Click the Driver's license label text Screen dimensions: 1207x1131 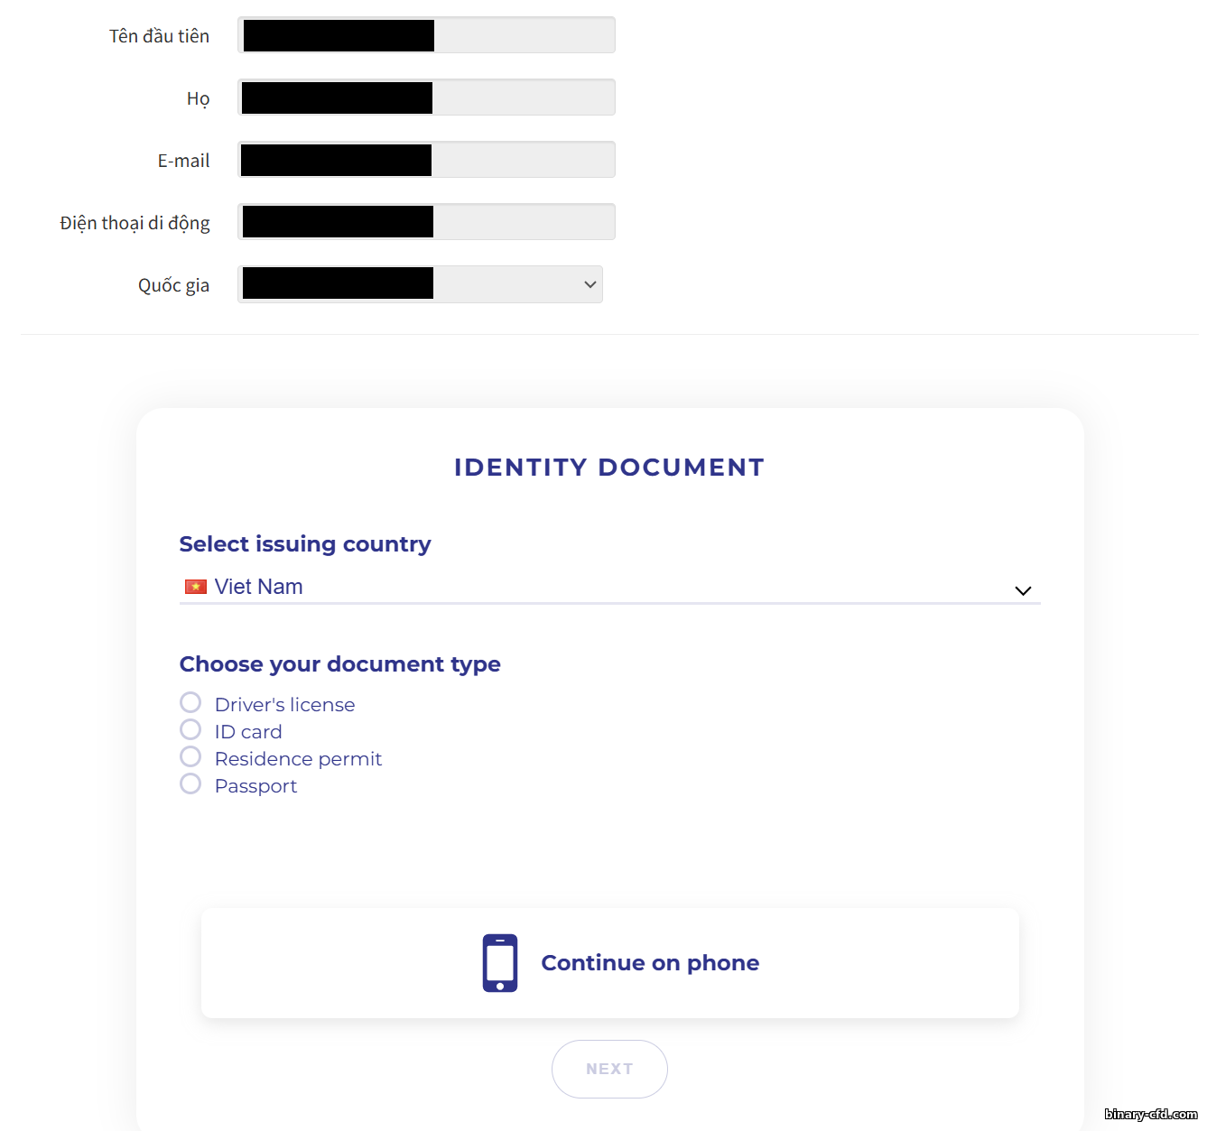[x=284, y=705]
